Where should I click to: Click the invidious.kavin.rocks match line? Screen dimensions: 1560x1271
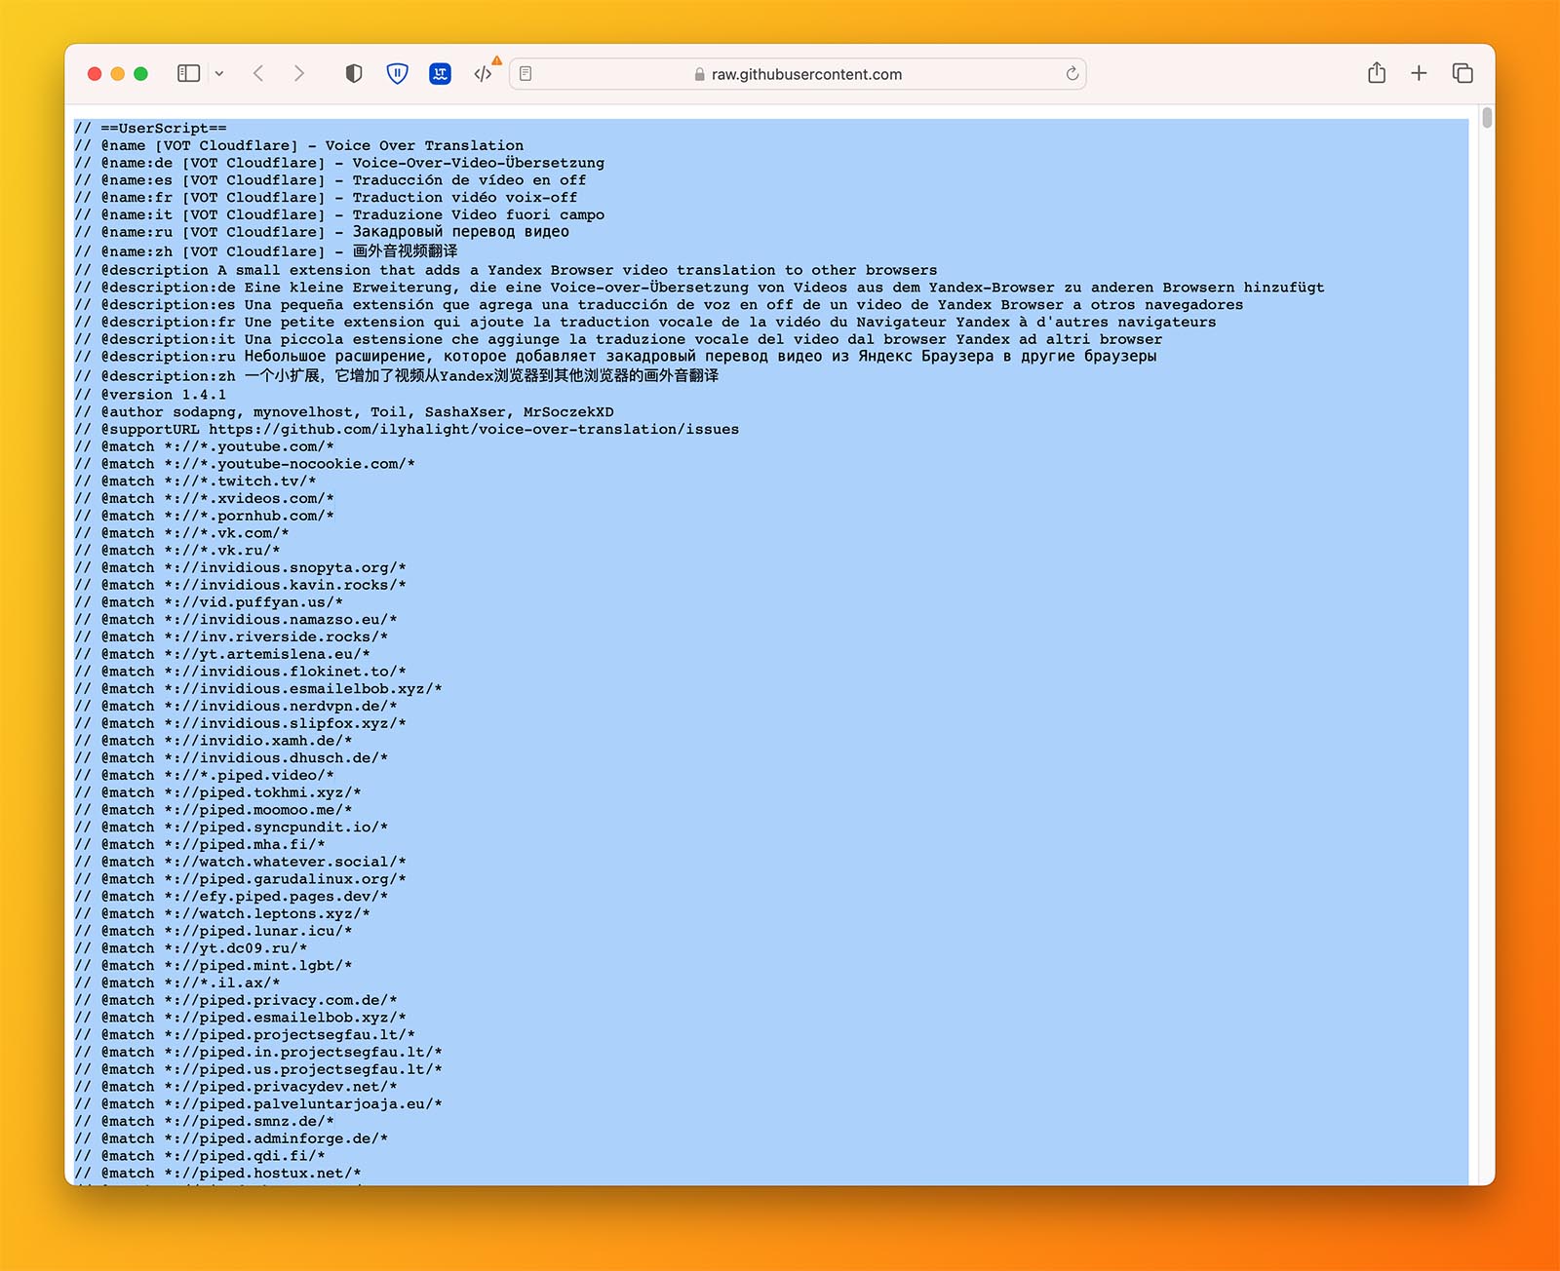coord(241,586)
